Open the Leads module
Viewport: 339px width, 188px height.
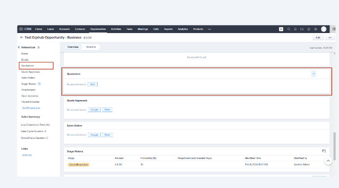50,29
